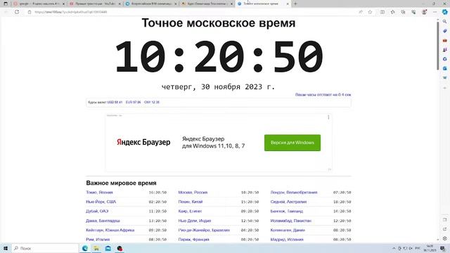
Task: Click the page vertical scrollbar
Action: (x=437, y=46)
